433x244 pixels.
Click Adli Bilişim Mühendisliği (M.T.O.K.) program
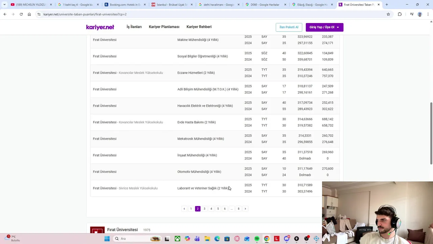208,89
